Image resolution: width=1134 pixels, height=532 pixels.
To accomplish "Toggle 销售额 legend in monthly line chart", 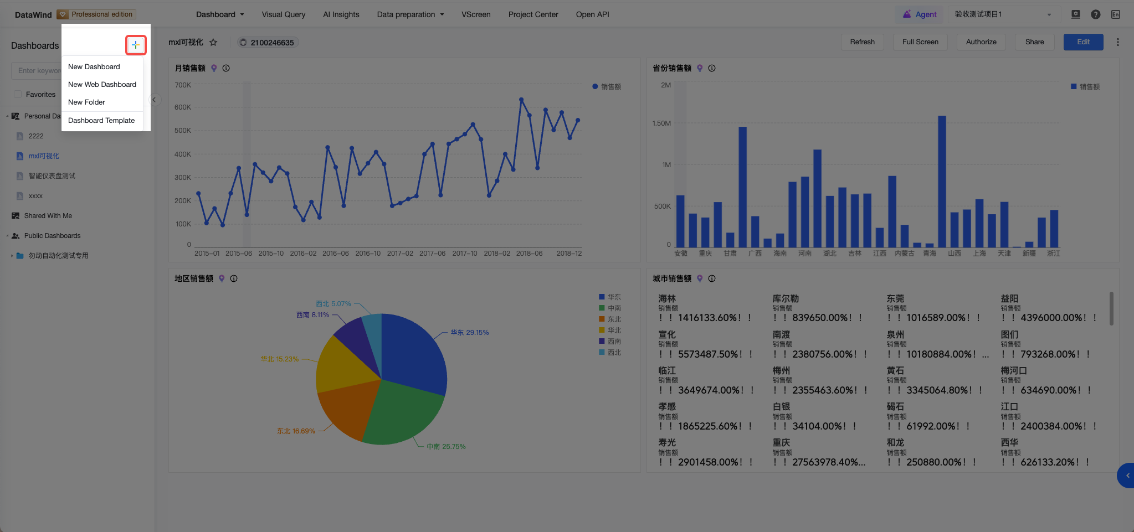I will (607, 86).
